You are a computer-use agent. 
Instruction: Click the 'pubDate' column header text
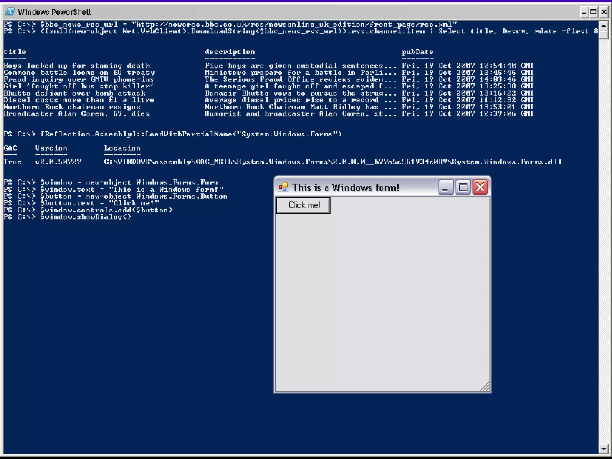(x=417, y=52)
